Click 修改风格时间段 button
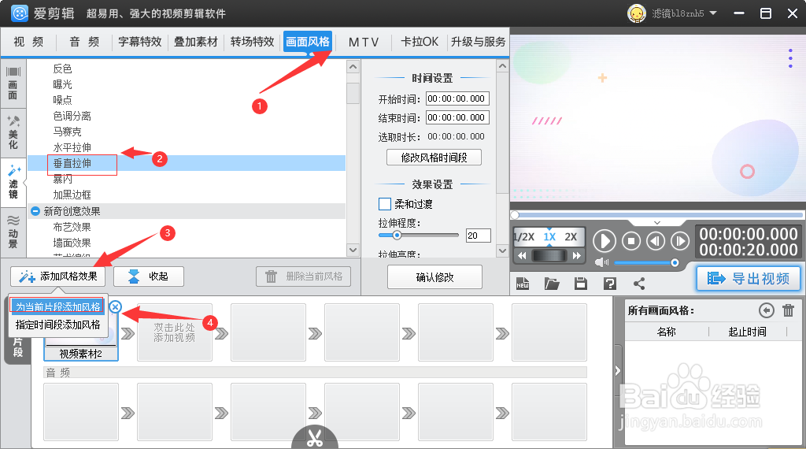Image resolution: width=806 pixels, height=449 pixels. (x=434, y=158)
